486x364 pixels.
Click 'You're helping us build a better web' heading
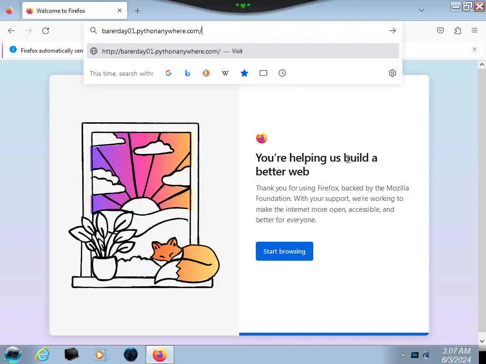click(x=316, y=164)
